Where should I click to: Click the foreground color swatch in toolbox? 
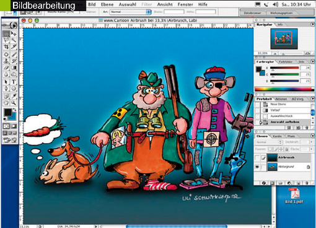(8, 113)
